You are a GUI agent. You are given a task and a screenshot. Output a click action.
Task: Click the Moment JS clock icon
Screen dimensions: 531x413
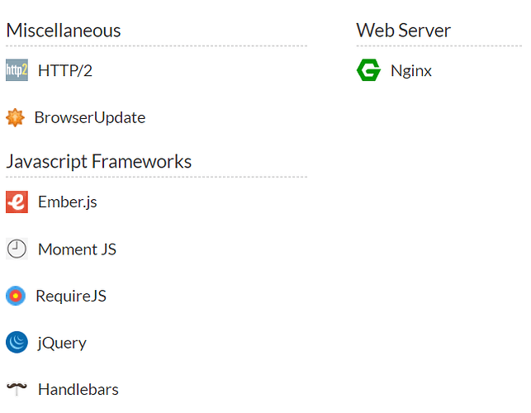[x=17, y=249]
